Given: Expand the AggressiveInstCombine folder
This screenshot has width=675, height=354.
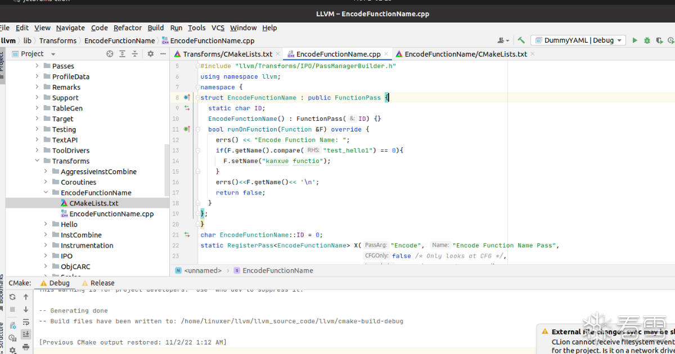Looking at the screenshot, I should point(46,171).
